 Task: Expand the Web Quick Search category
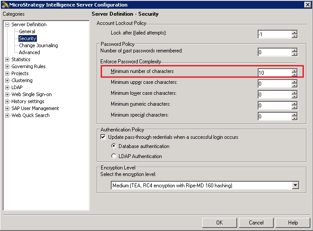pos(7,116)
